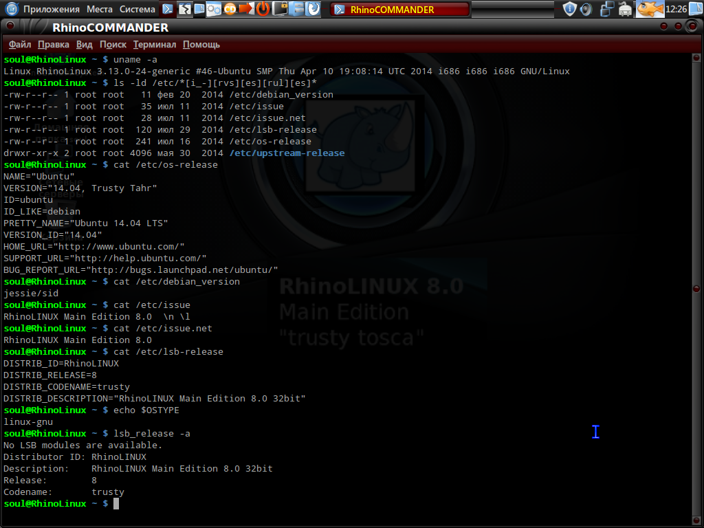Launch the Firefox-style browser icon
The height and width of the screenshot is (528, 704).
pyautogui.click(x=313, y=8)
